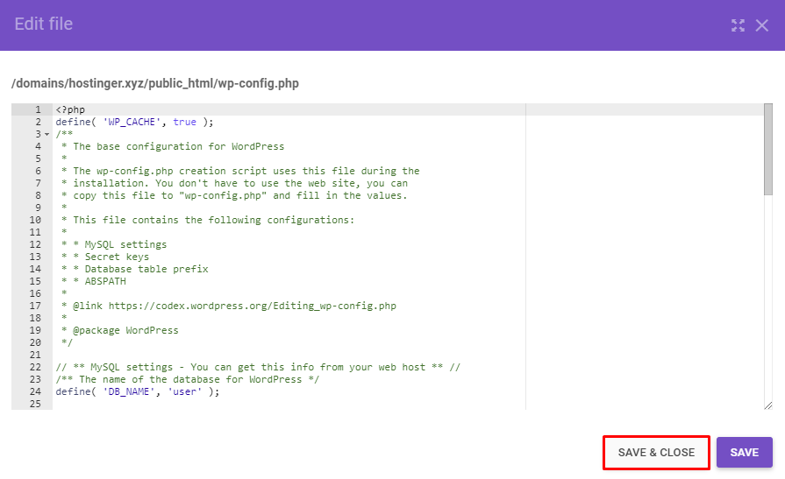The height and width of the screenshot is (479, 785).
Task: Click the fullscreen expand icon
Action: click(x=738, y=25)
